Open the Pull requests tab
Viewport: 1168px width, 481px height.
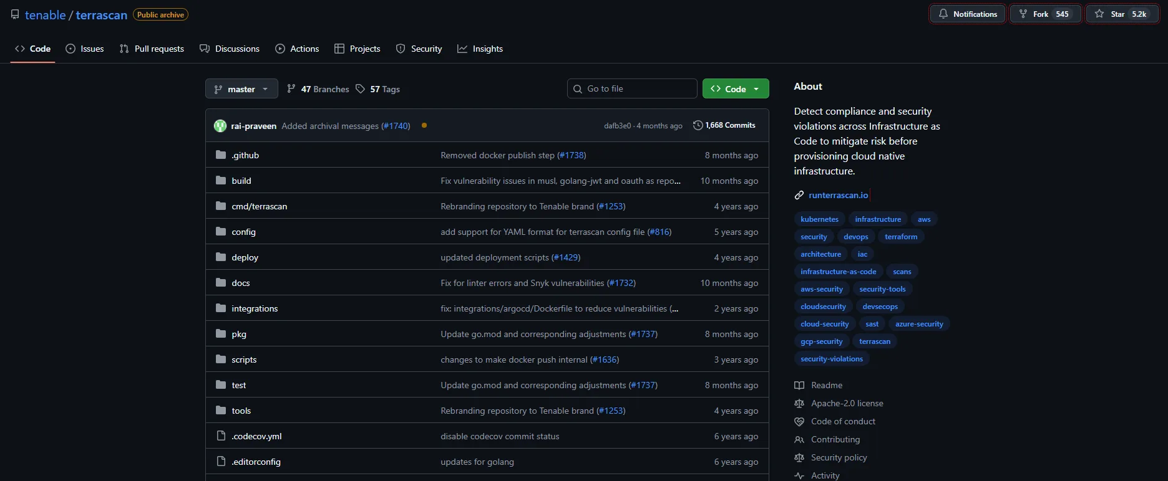[152, 49]
